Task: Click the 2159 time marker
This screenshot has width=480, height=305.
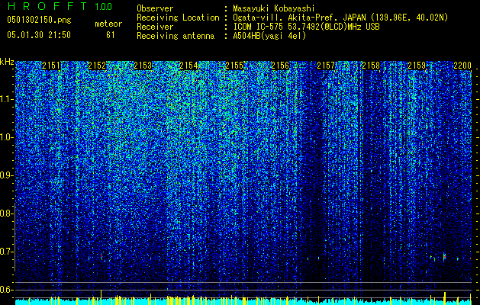Action: tap(417, 66)
